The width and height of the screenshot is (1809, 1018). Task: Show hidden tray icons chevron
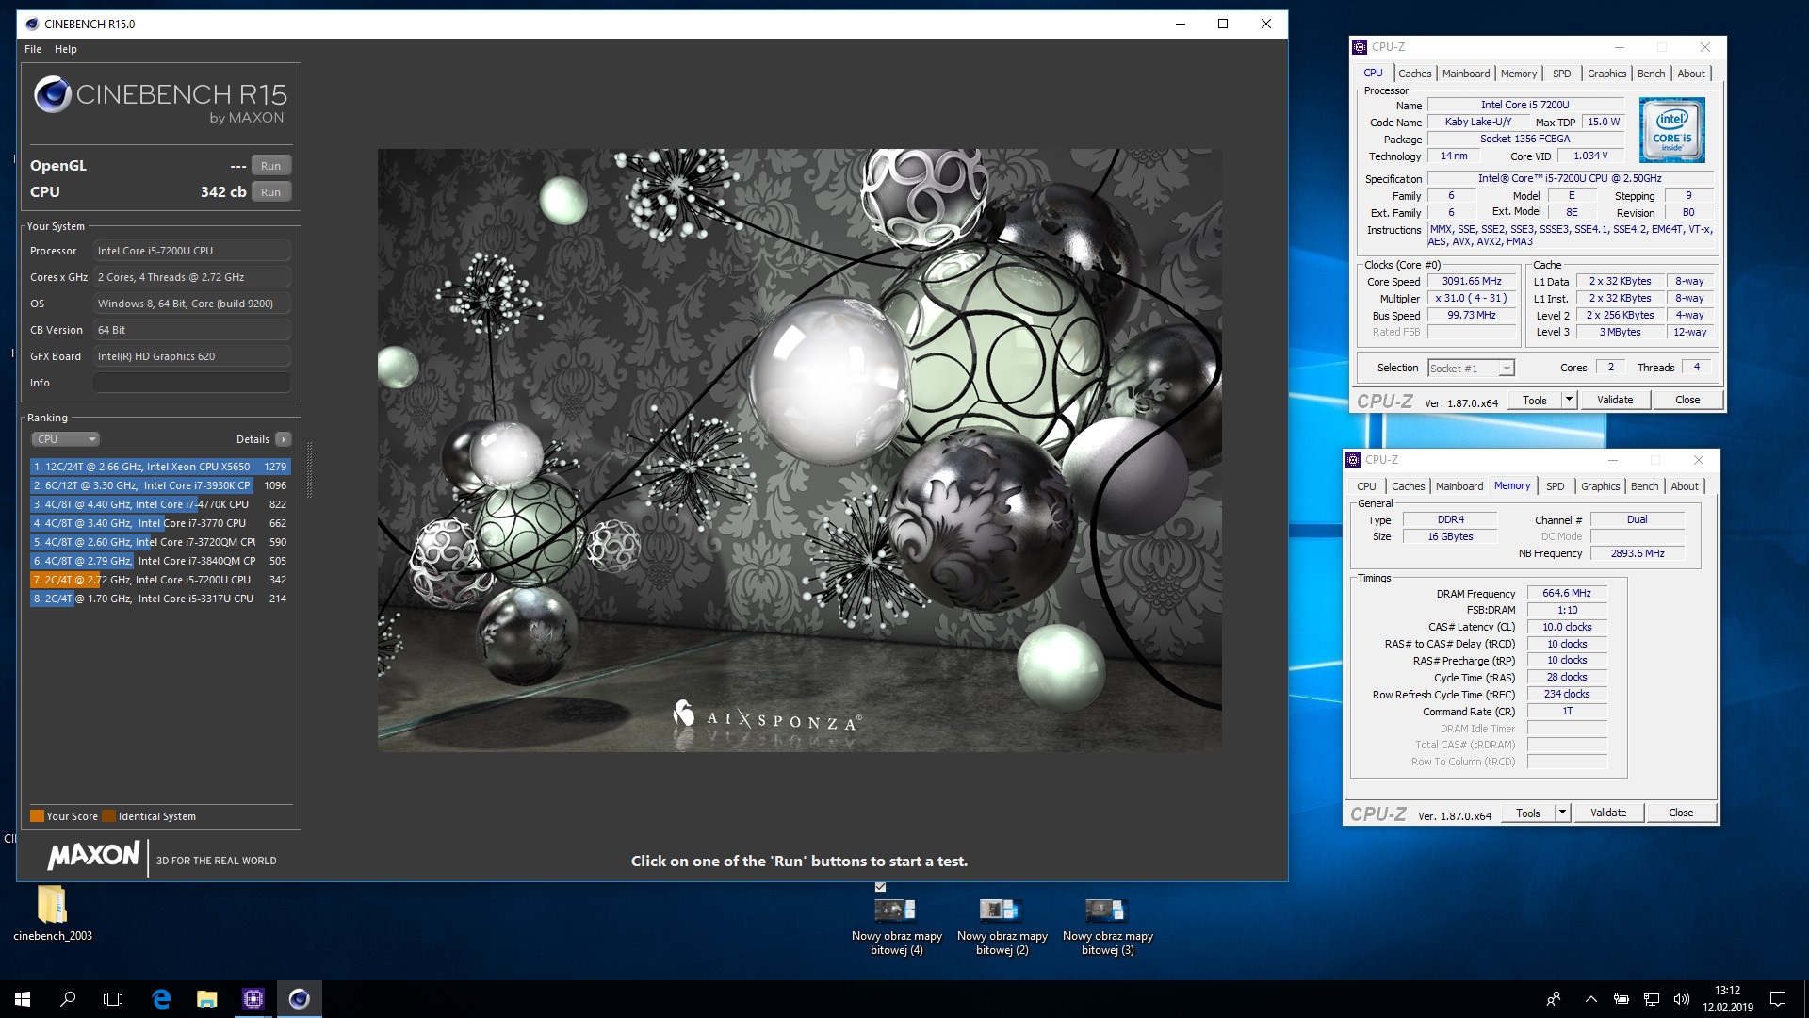[x=1591, y=999]
